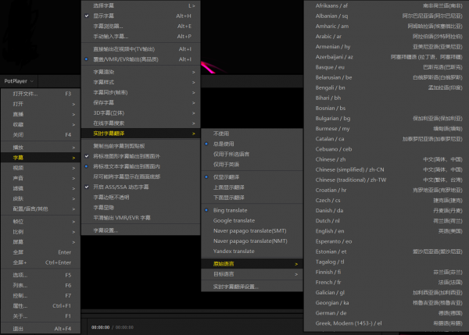Choose 关闭 F4 in main menu
The width and height of the screenshot is (469, 335).
click(x=41, y=135)
